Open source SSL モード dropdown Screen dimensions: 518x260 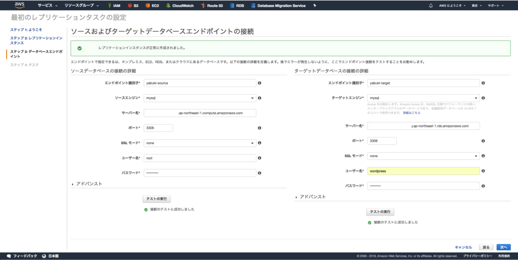200,143
